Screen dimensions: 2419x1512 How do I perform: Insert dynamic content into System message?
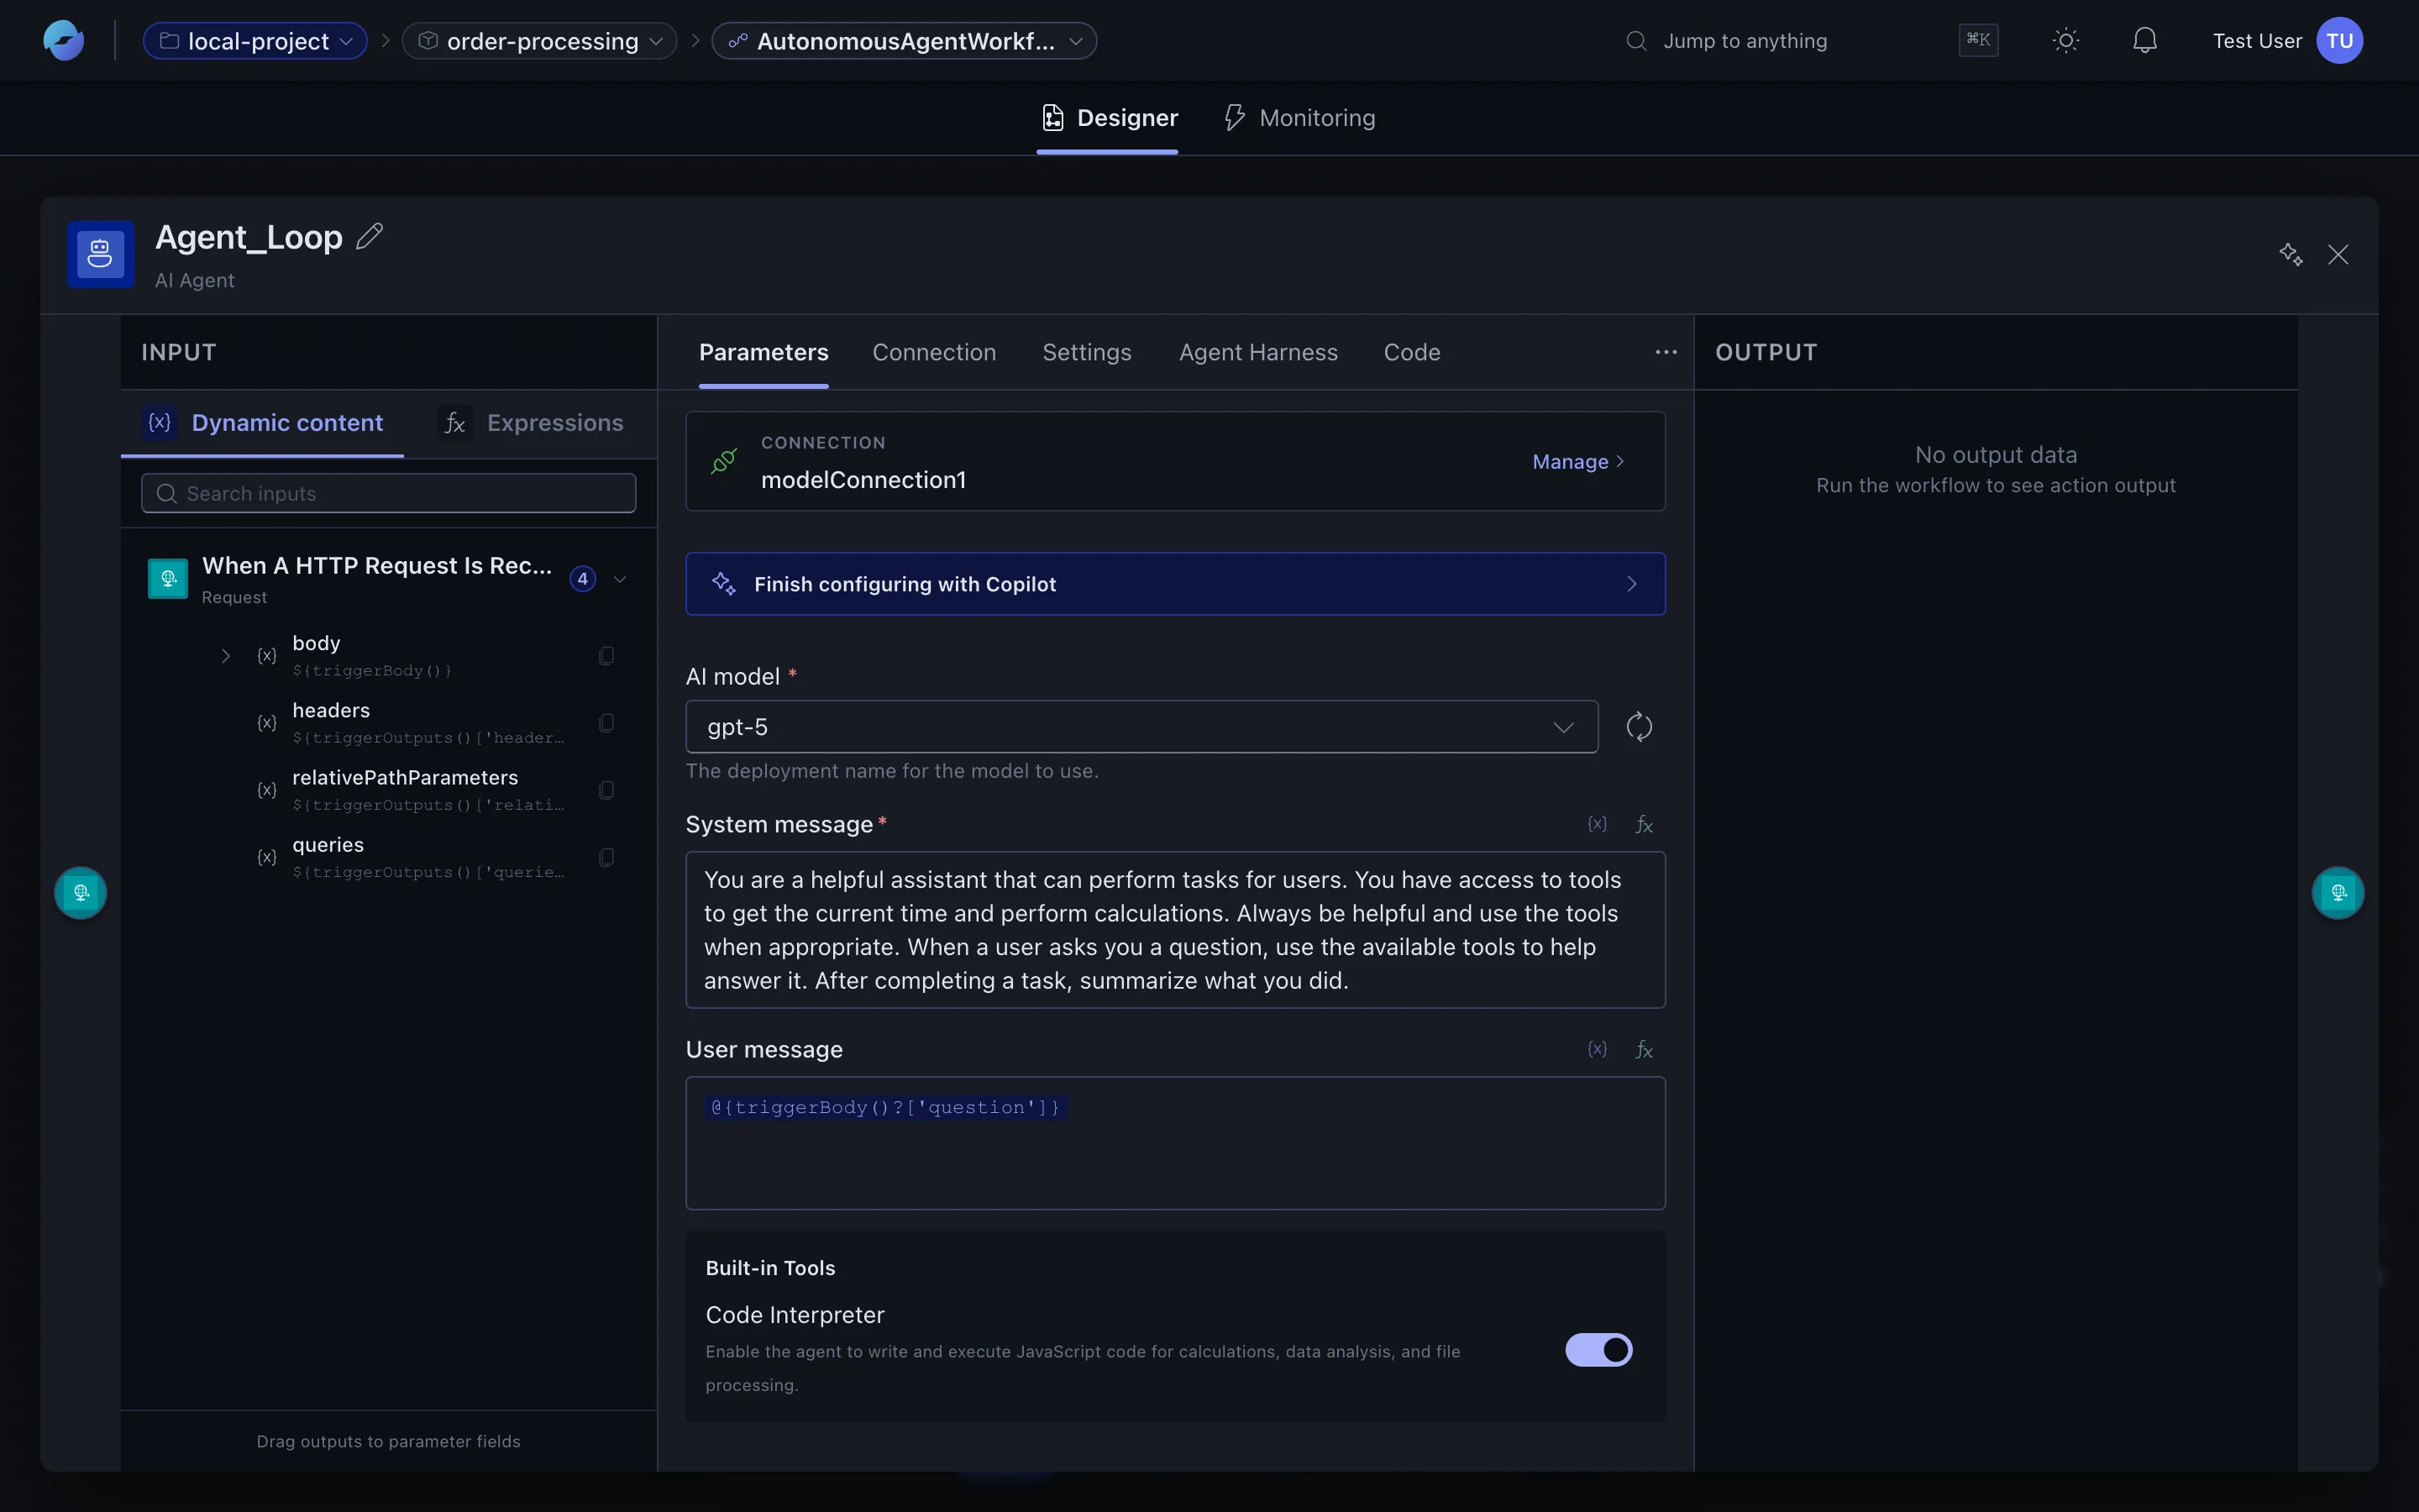[1598, 824]
